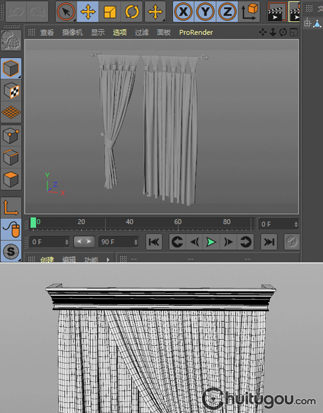Expand the timeline menu arrow beside 功能

click(108, 259)
